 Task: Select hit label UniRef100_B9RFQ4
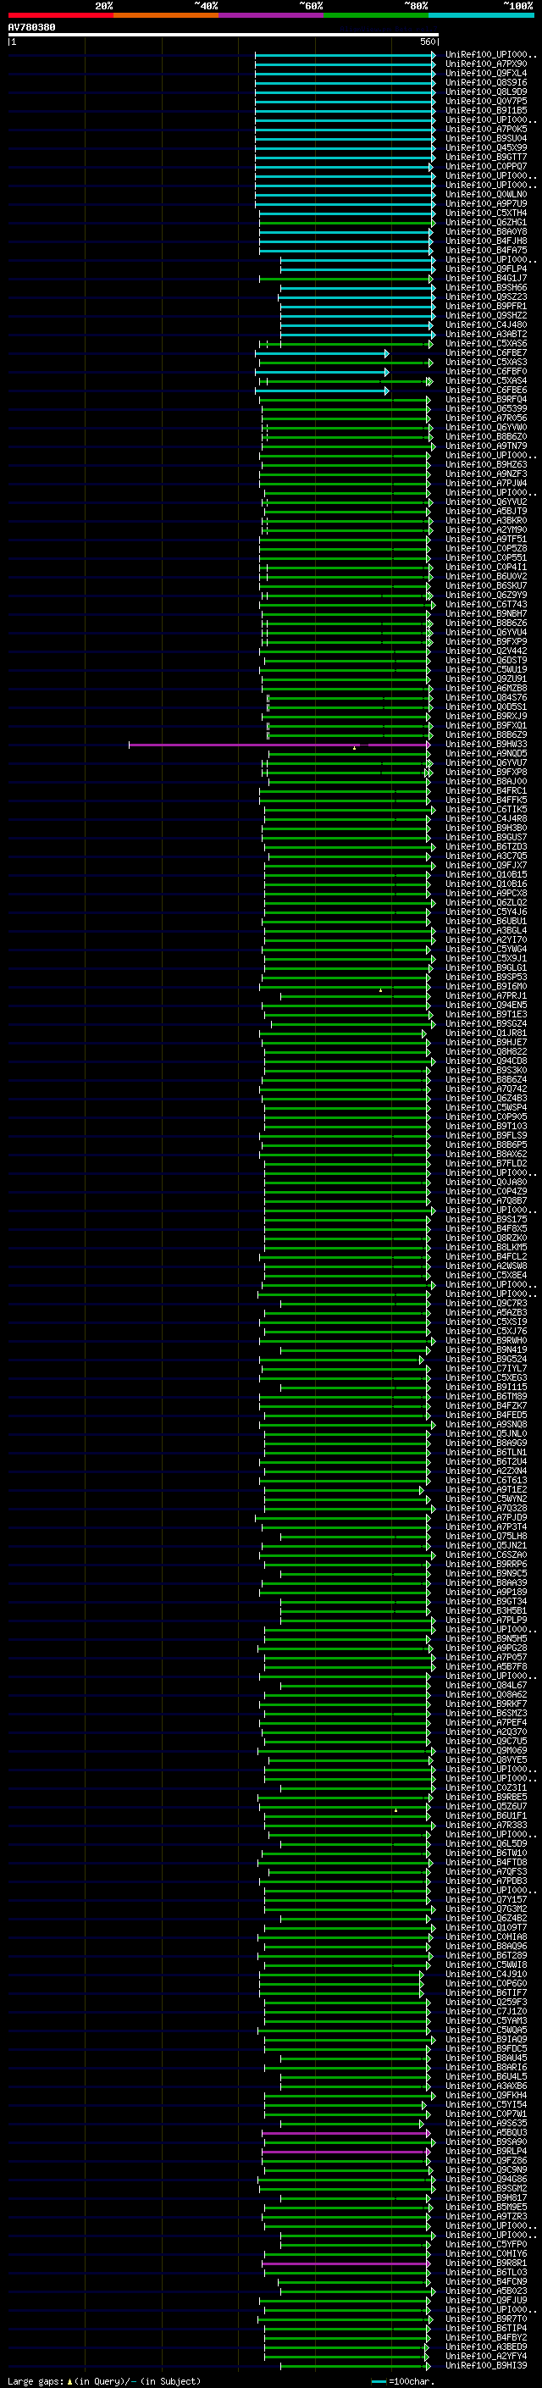pos(486,400)
